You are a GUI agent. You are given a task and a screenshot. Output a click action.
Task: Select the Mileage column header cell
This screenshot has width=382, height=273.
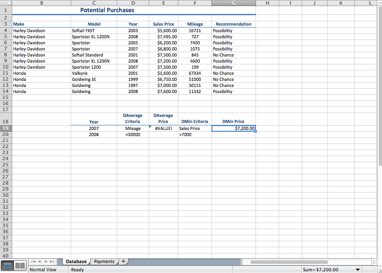pyautogui.click(x=195, y=24)
